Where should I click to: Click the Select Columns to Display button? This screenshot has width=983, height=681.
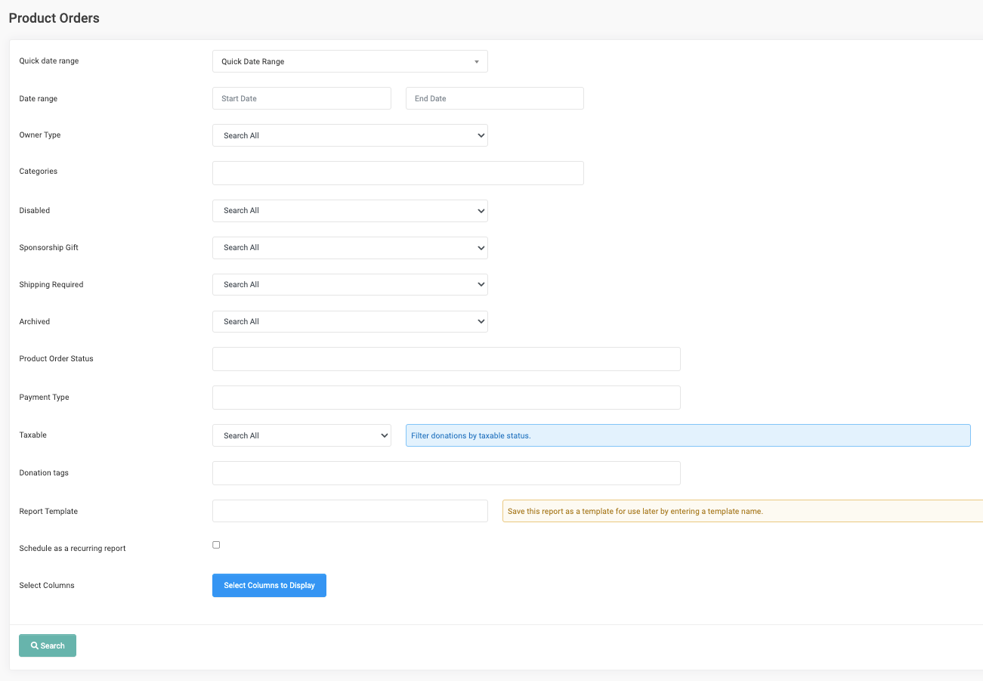pos(269,585)
